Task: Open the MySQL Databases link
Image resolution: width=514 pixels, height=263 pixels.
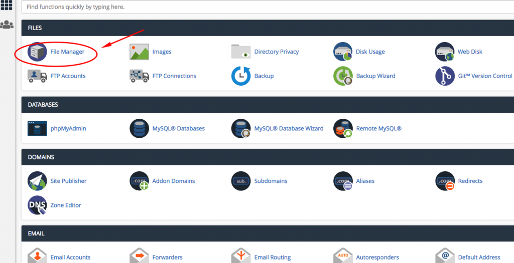Action: point(178,129)
